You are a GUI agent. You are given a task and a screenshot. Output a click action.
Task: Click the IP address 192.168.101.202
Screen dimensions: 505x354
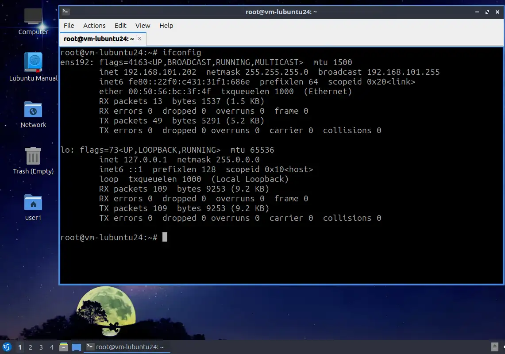point(160,72)
